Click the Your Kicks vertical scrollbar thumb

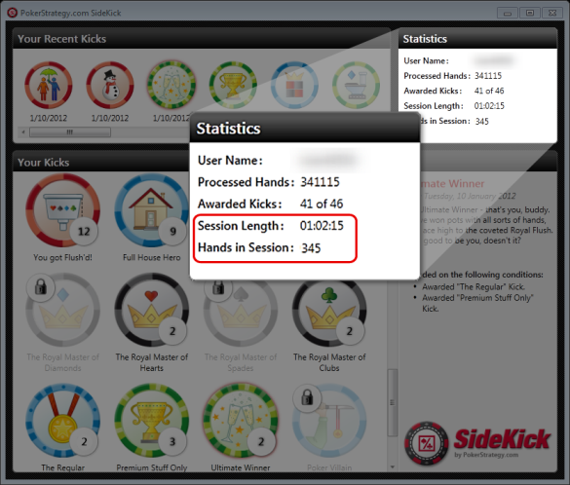pos(393,402)
